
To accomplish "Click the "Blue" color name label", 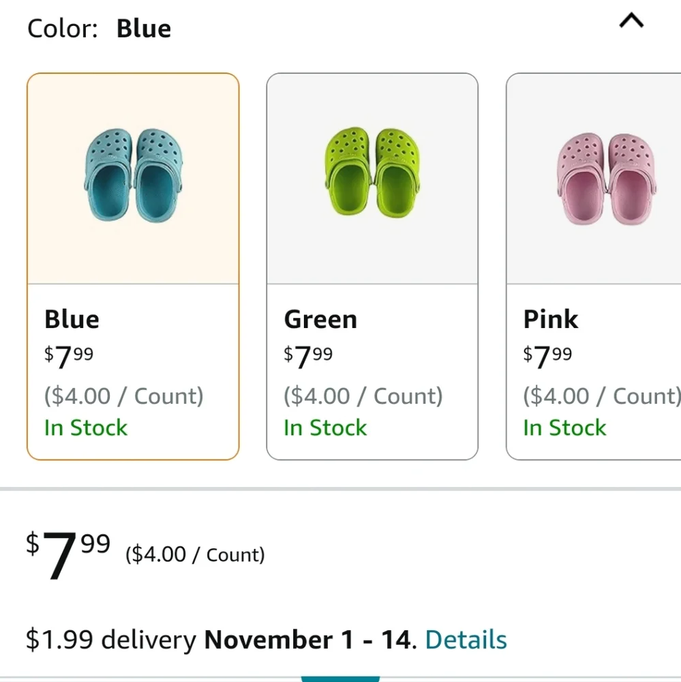I will click(72, 319).
